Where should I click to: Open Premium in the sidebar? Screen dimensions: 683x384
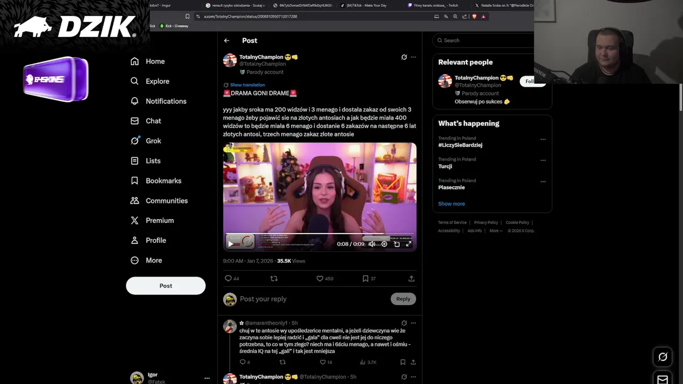(x=152, y=220)
